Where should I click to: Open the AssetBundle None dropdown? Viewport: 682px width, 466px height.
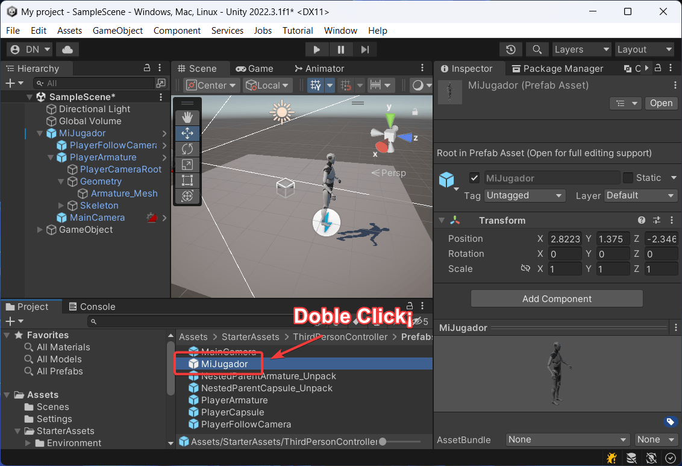click(x=568, y=439)
